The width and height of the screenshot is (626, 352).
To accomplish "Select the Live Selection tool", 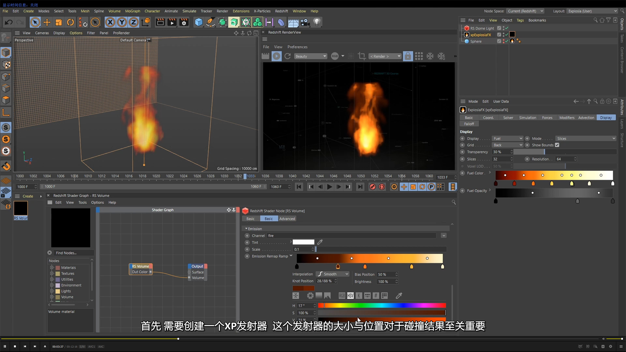I will [35, 22].
